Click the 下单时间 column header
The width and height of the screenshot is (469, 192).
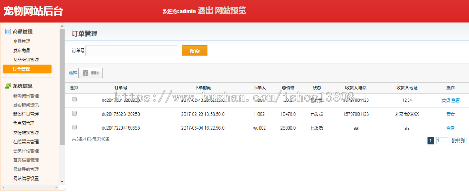(203, 88)
